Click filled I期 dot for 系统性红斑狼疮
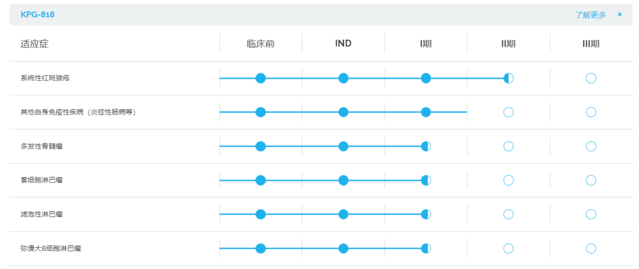The height and width of the screenshot is (269, 639). click(x=425, y=78)
